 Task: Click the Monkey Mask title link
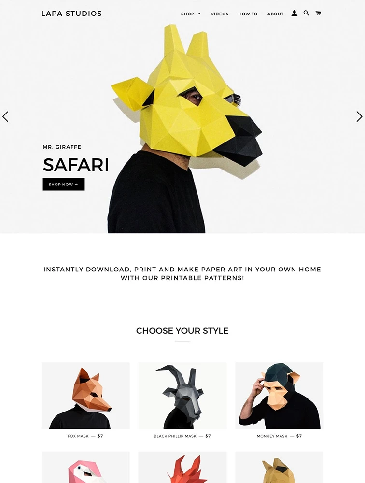click(272, 436)
